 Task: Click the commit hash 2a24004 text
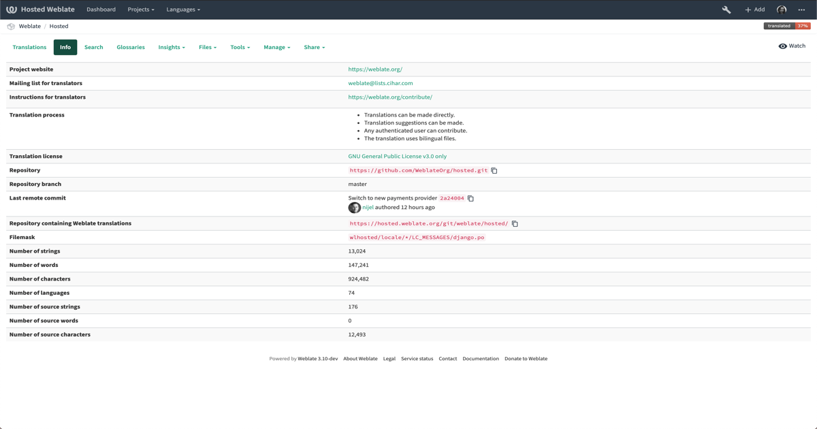(452, 199)
